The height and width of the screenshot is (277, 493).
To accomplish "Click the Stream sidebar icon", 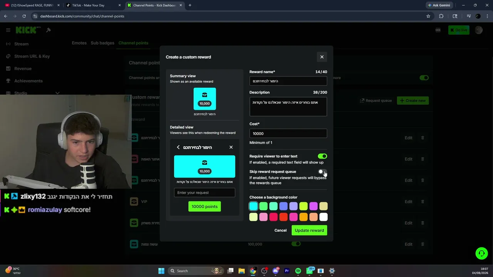I will (x=8, y=44).
